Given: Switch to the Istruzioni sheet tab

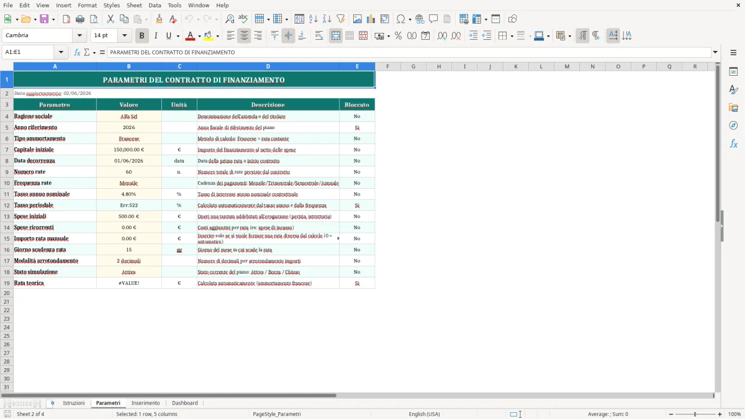Looking at the screenshot, I should click(x=74, y=403).
